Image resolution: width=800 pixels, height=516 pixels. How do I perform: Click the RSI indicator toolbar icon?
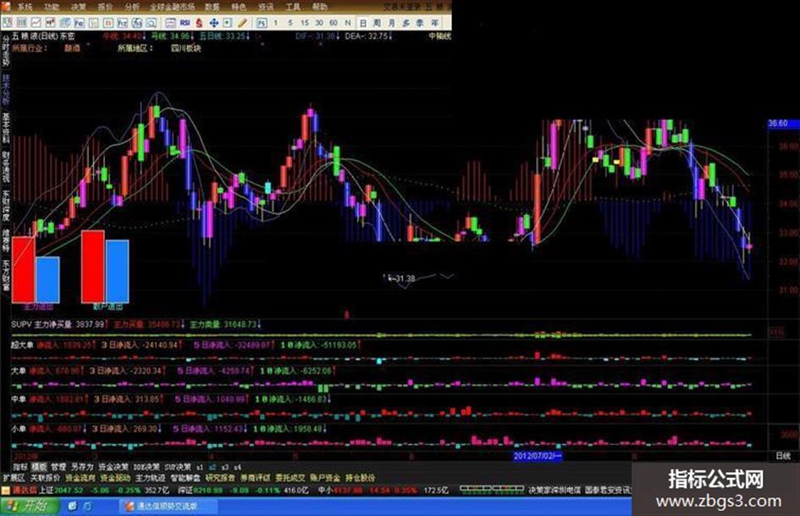(x=185, y=23)
